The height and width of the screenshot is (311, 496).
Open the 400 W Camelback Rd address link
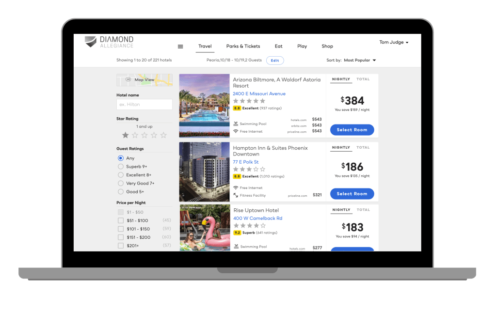[258, 218]
